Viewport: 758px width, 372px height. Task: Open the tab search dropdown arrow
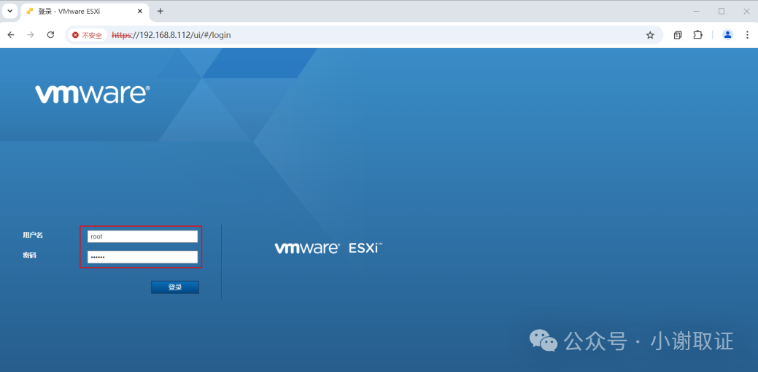(x=9, y=11)
